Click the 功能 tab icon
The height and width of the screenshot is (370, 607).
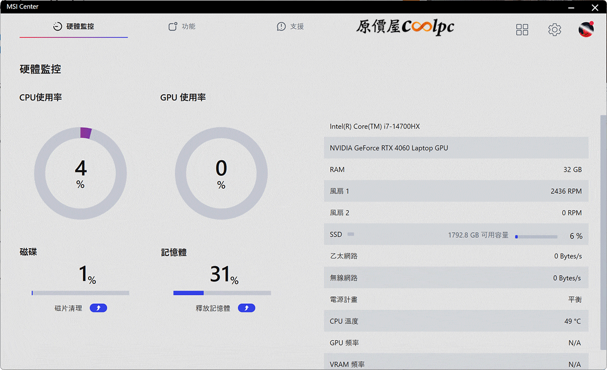coord(172,26)
